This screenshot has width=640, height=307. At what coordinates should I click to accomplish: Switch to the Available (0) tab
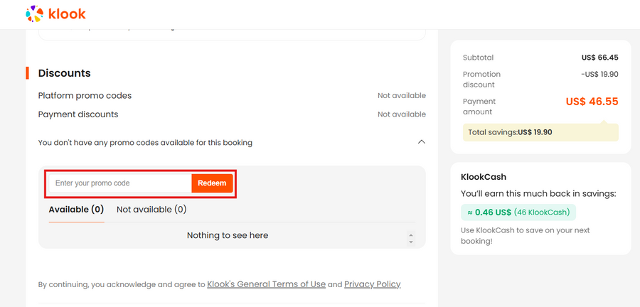pos(76,210)
